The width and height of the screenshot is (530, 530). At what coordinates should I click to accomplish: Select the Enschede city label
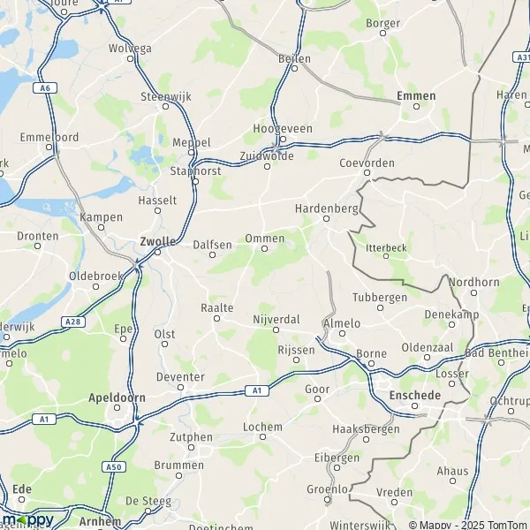point(415,395)
